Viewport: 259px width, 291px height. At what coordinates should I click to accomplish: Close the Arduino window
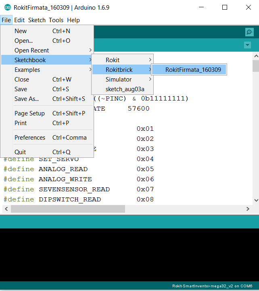[x=249, y=7]
